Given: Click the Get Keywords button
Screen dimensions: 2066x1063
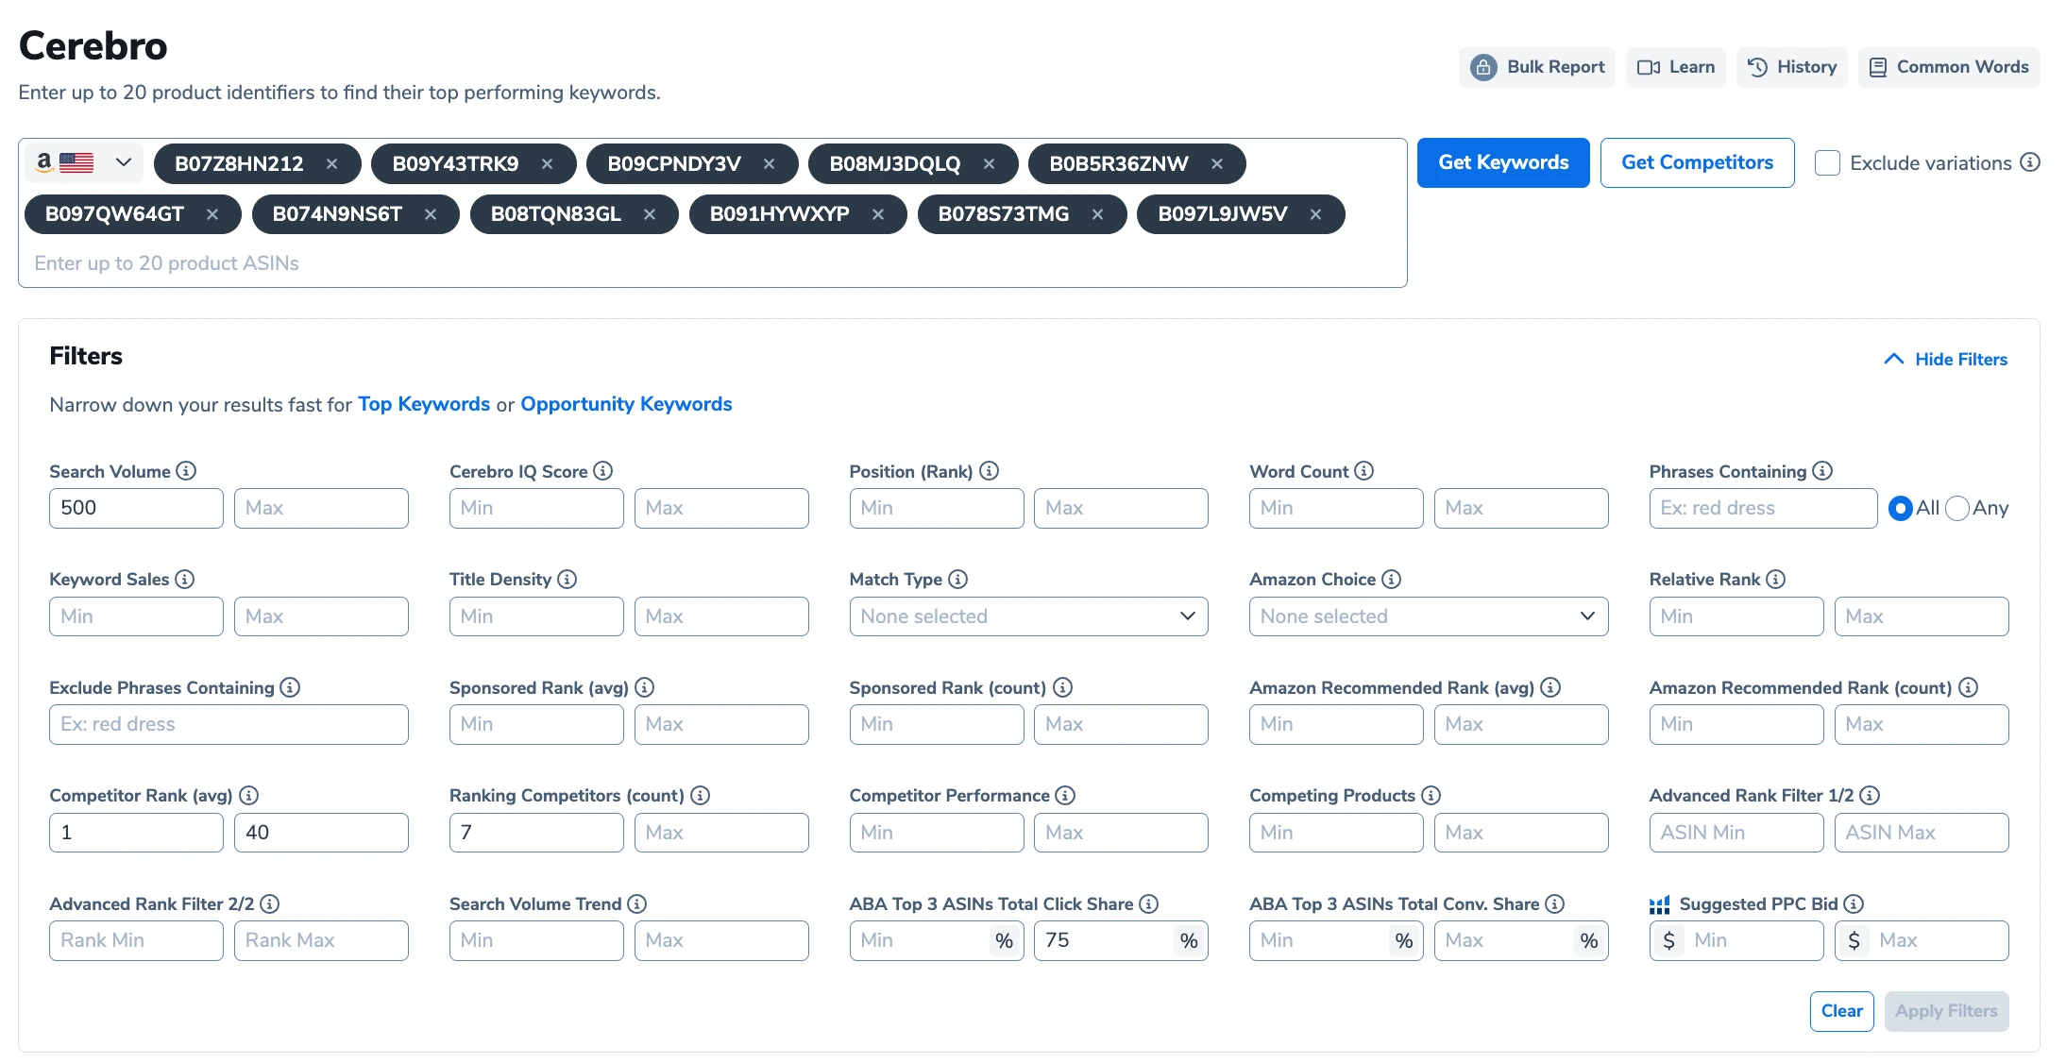Looking at the screenshot, I should coord(1503,161).
